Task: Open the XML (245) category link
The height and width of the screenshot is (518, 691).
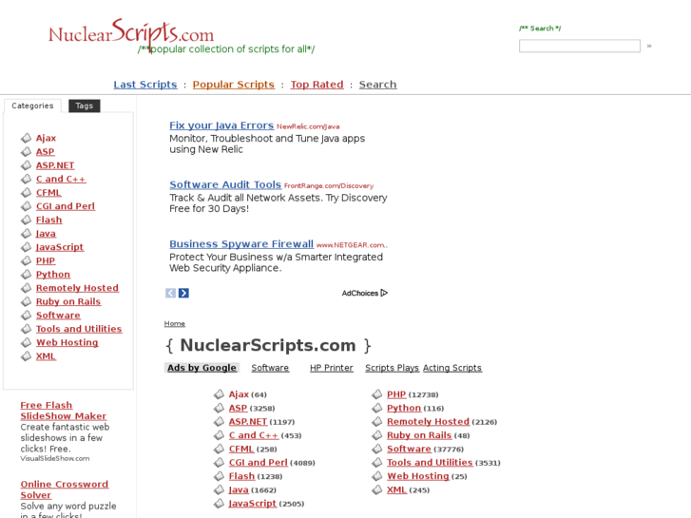Action: click(396, 489)
